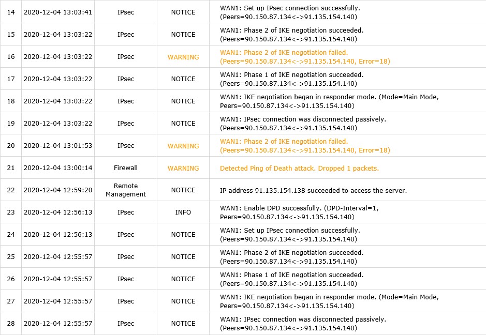Click timestamp 2020-12-04 13:00:14
486x335 pixels.
click(x=58, y=168)
